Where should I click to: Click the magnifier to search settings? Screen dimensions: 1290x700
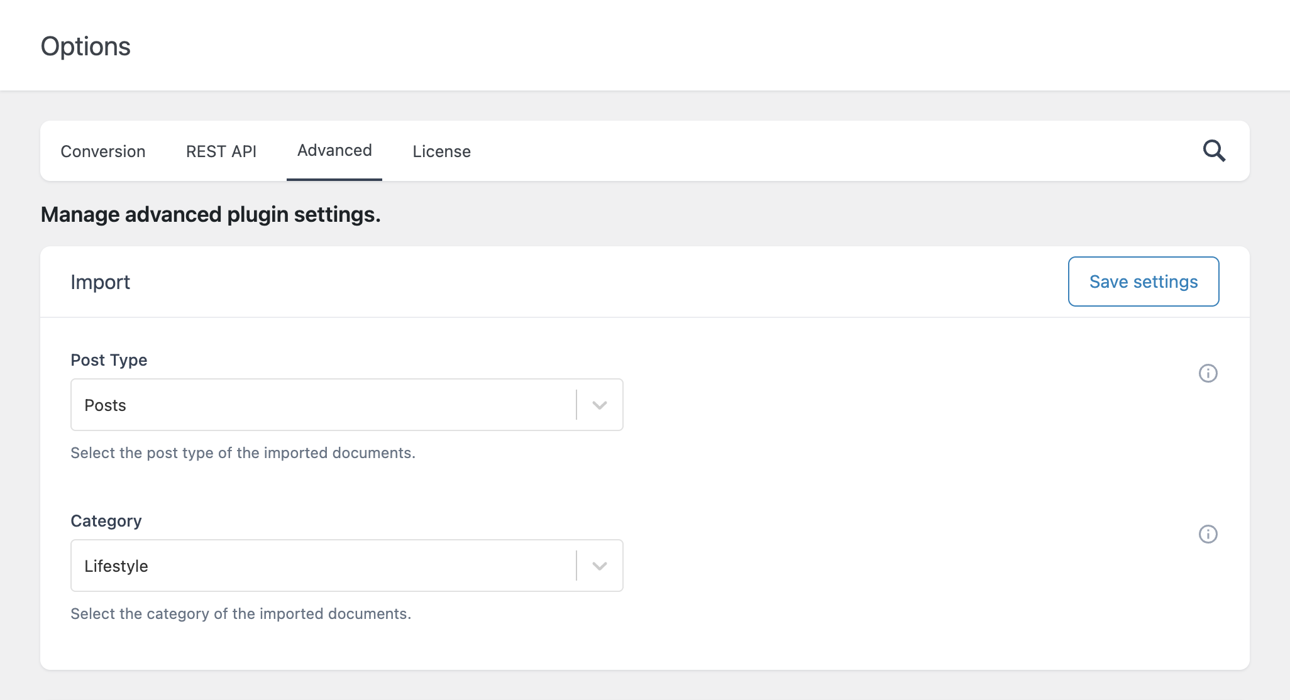pos(1214,151)
